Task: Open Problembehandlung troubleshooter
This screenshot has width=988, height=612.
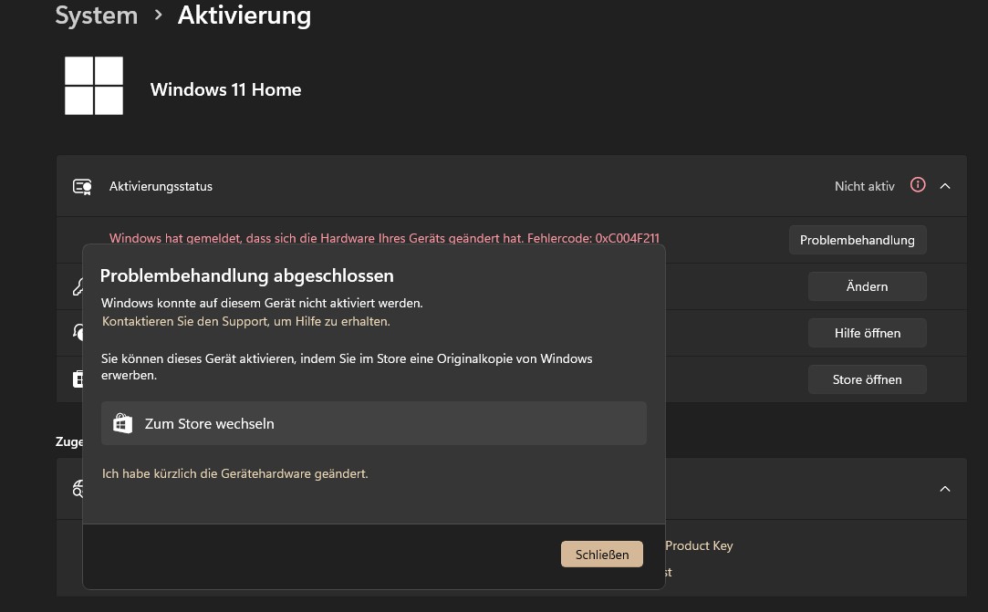Action: click(x=857, y=240)
